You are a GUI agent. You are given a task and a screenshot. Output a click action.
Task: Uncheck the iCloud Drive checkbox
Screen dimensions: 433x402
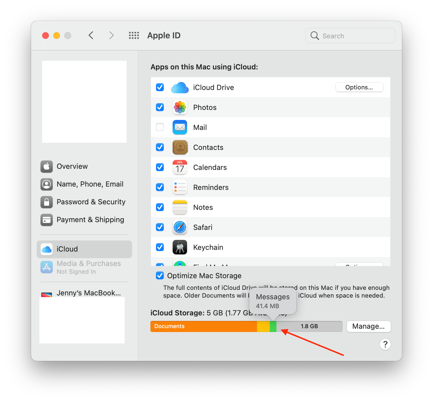pos(160,87)
